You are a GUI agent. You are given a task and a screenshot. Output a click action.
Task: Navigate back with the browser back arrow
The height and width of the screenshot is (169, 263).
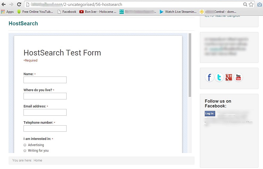pos(3,4)
